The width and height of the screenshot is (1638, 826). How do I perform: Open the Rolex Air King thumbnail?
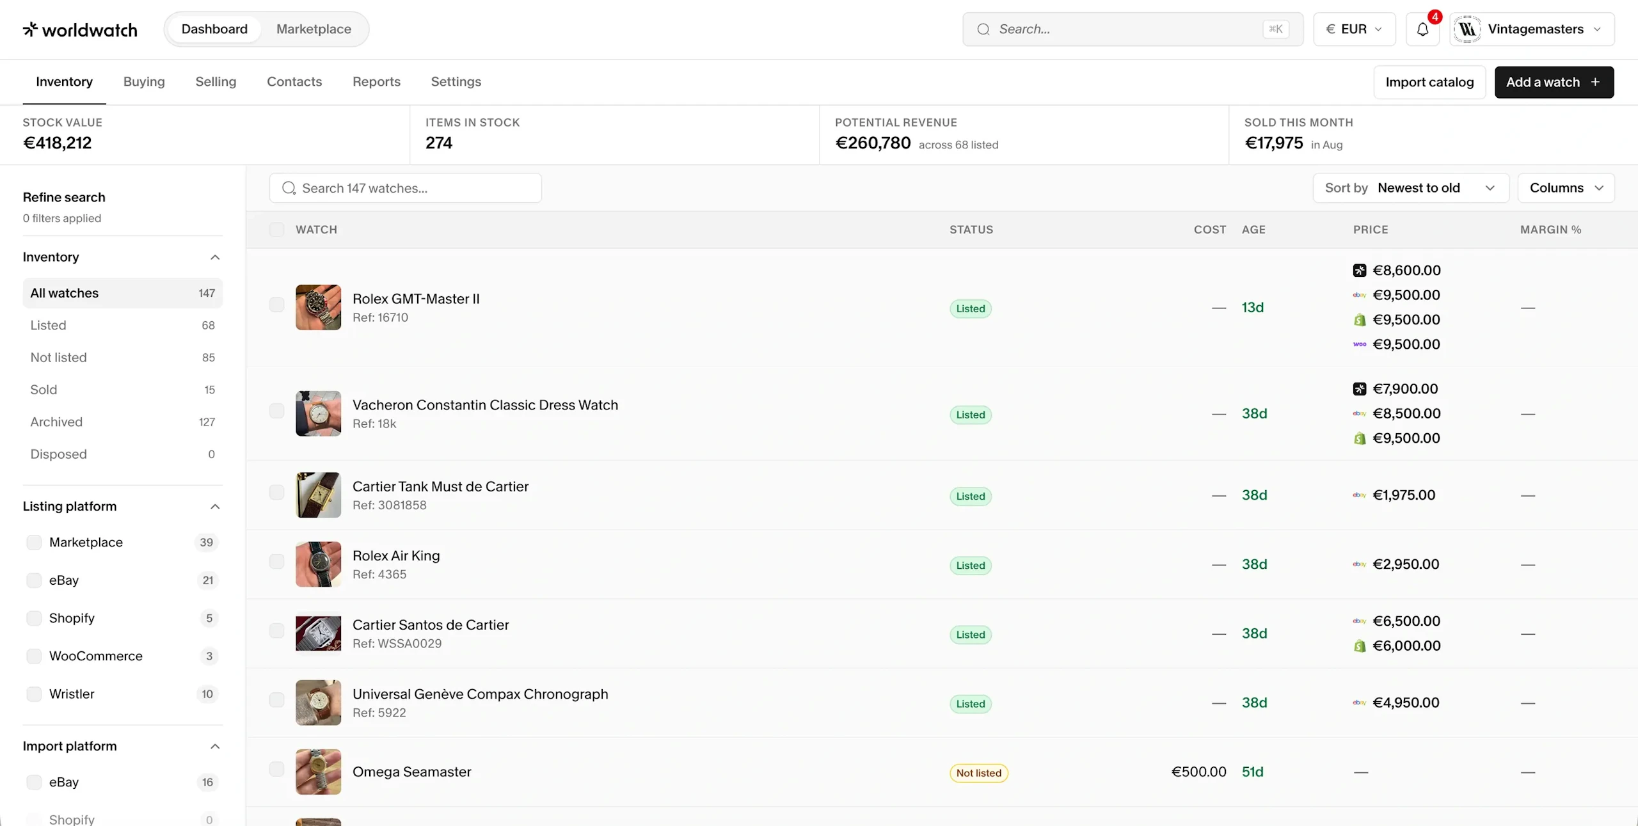point(318,564)
